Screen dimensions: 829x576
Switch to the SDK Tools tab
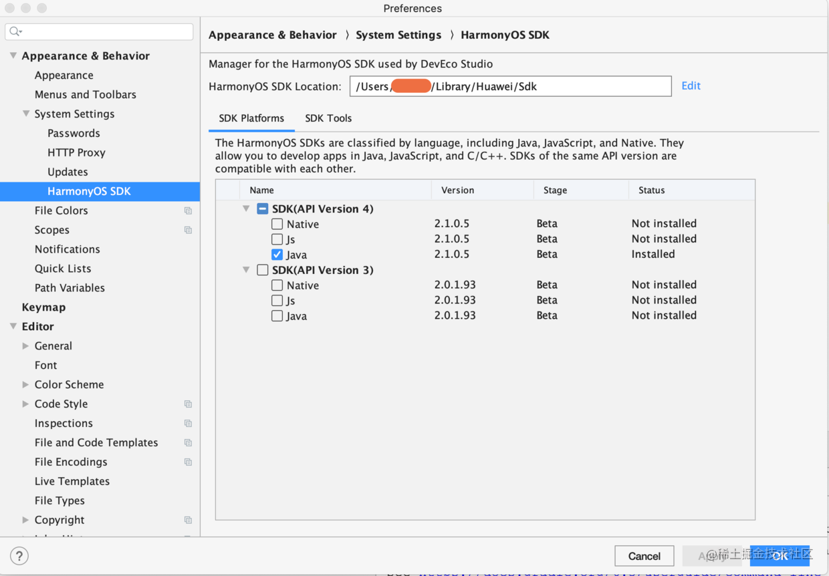click(x=328, y=118)
